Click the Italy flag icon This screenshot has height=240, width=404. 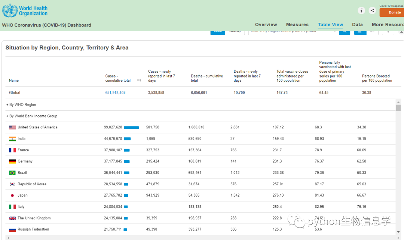click(12, 207)
